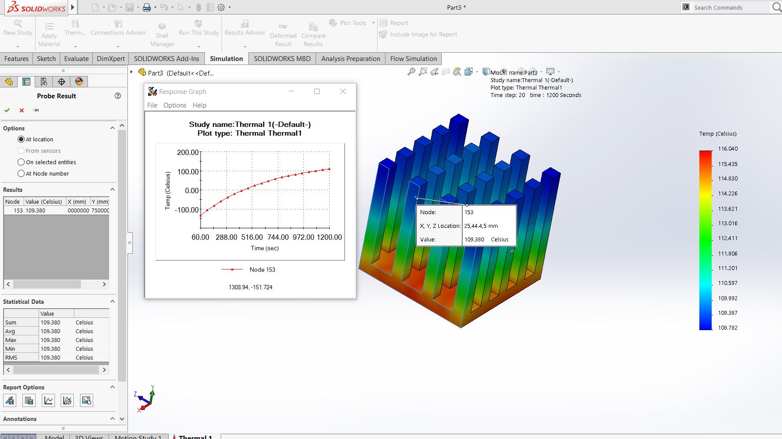Open the Results Advisor dropdown arrow

pyautogui.click(x=245, y=47)
